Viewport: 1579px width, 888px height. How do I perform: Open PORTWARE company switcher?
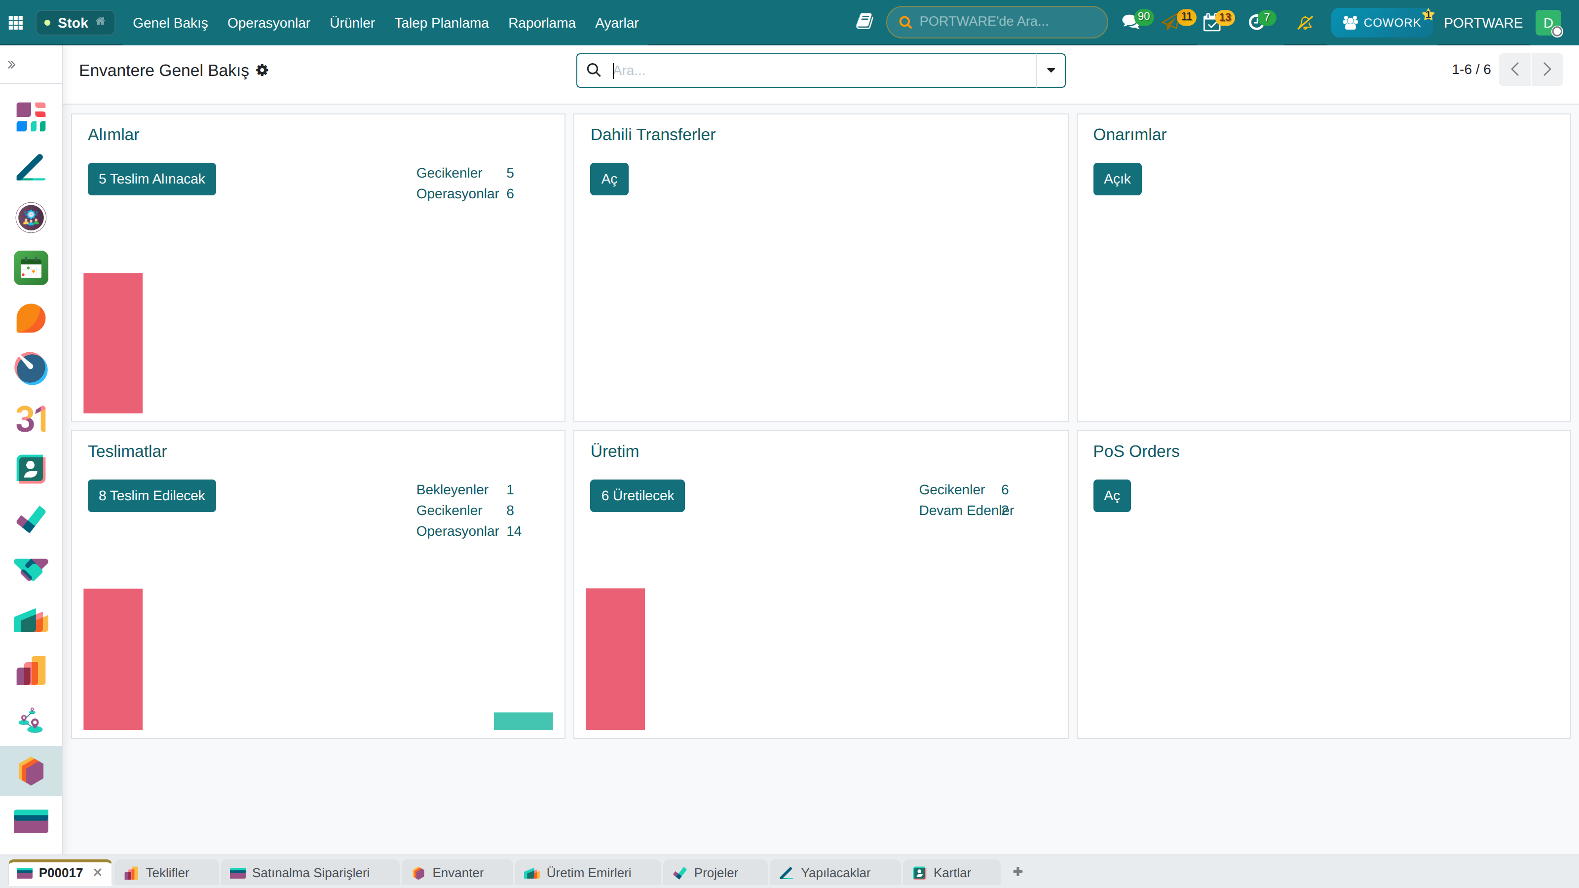coord(1483,23)
